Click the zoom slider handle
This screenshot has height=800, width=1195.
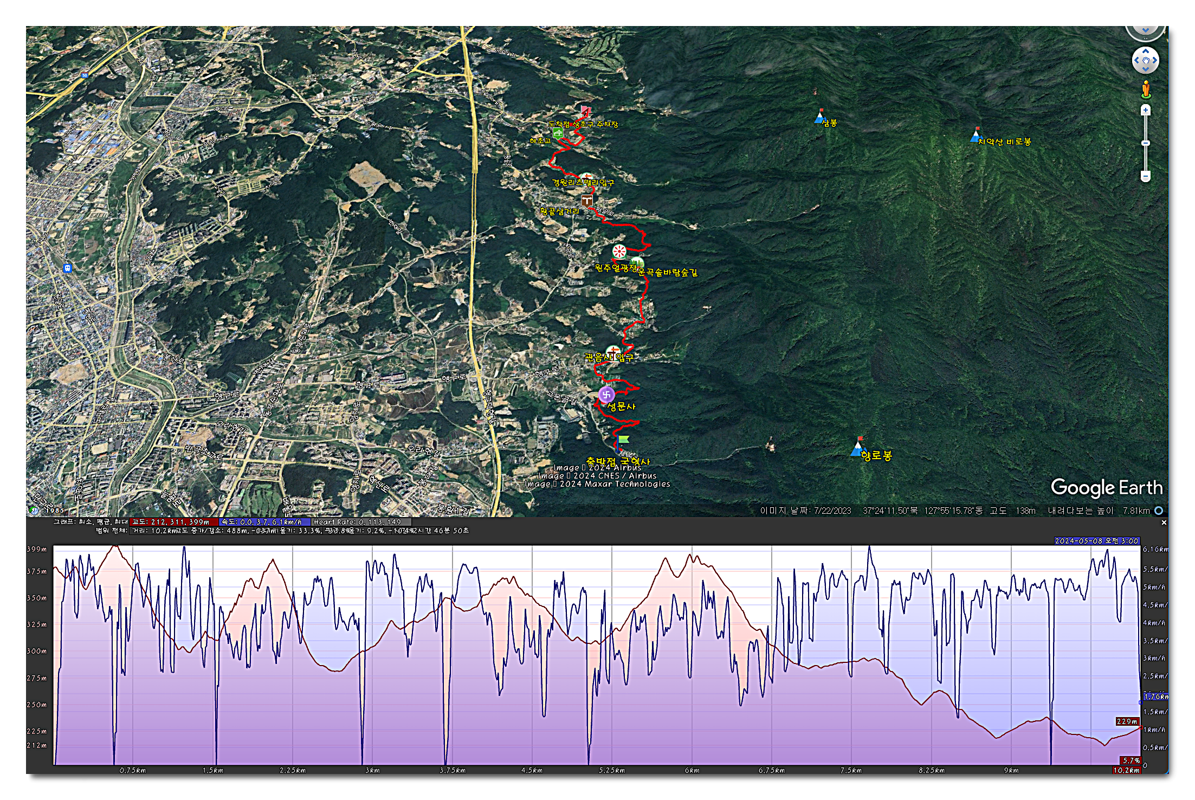pos(1146,143)
